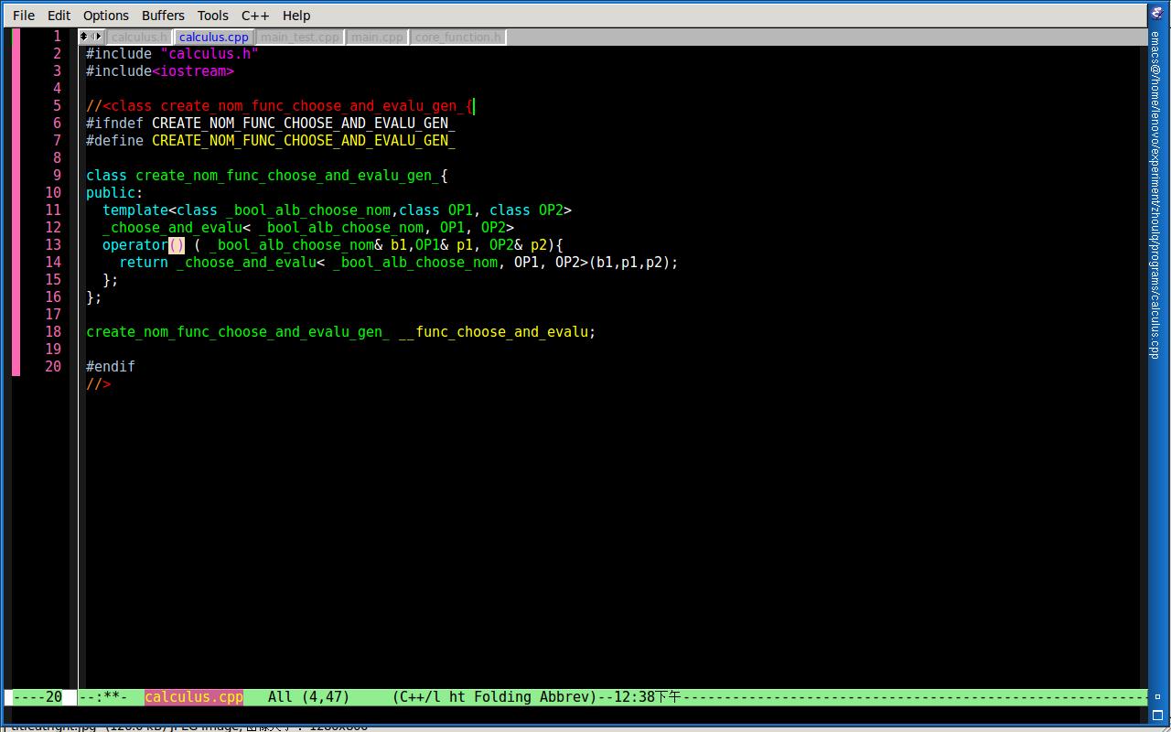Click the 'All' position indicator in mode line
The height and width of the screenshot is (732, 1171).
[280, 696]
